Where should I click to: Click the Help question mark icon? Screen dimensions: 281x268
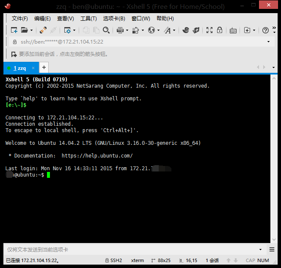coord(265,30)
